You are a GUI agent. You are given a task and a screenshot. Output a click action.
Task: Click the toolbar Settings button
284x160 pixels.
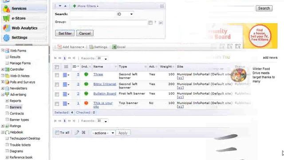[99, 47]
